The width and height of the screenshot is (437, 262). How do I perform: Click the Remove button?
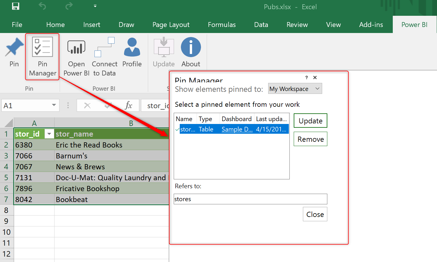coord(310,139)
